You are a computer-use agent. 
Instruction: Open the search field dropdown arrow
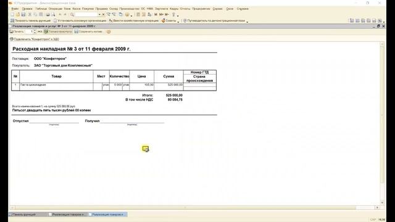pos(99,15)
